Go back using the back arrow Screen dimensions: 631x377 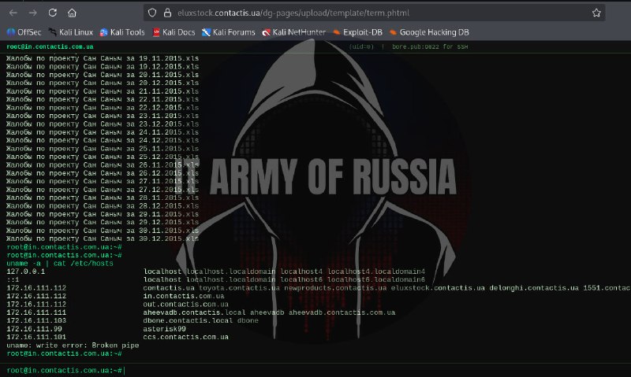13,13
